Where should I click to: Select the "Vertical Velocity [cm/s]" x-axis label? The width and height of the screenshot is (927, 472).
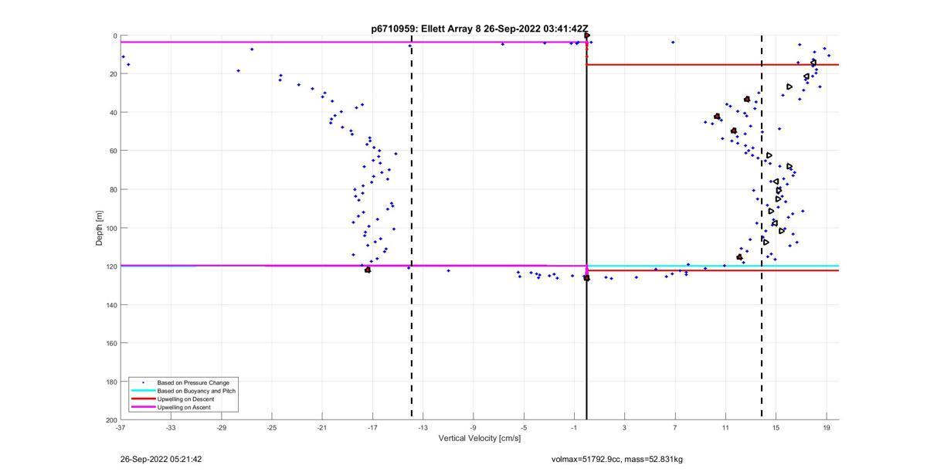pyautogui.click(x=480, y=438)
